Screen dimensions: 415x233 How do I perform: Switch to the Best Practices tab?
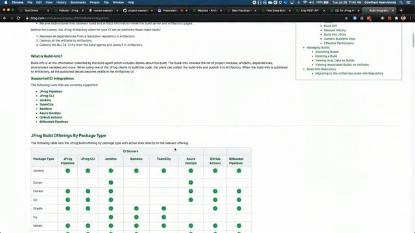point(241,10)
